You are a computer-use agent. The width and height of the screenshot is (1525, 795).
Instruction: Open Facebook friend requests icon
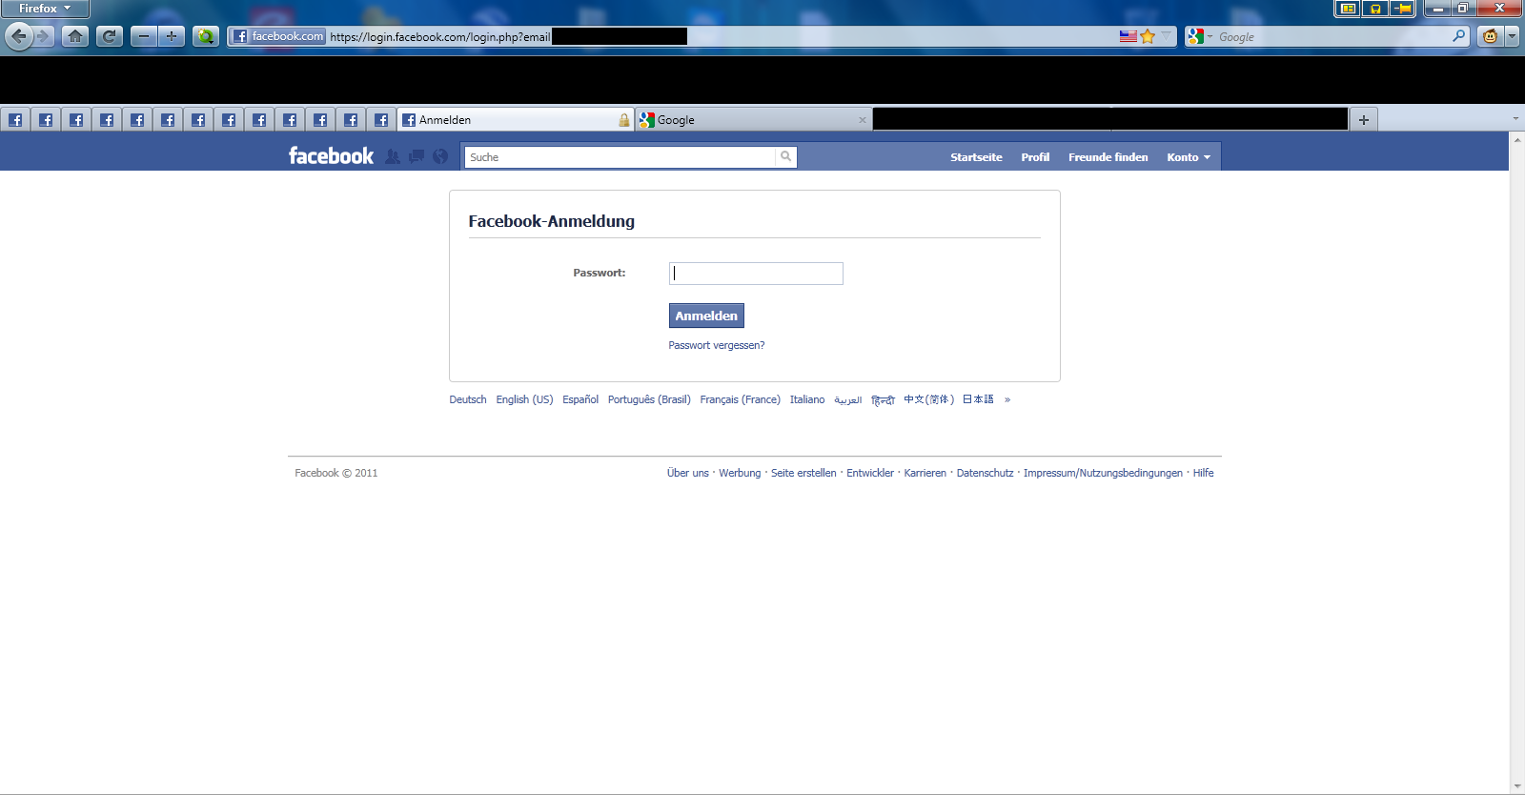[x=393, y=156]
